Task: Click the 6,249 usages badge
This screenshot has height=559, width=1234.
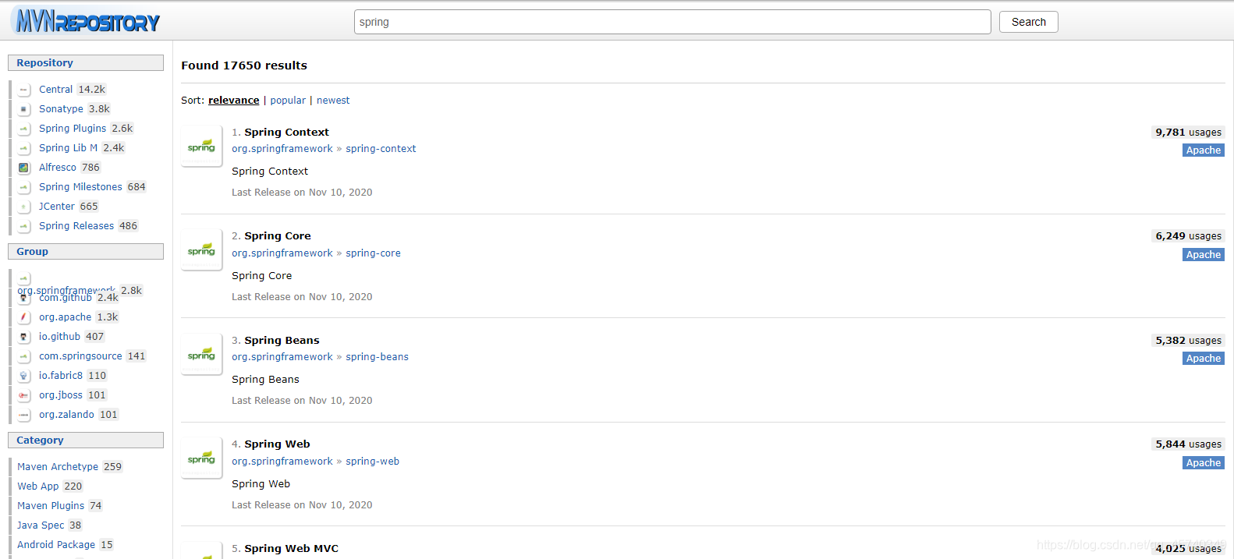Action: click(1188, 236)
